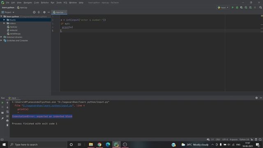Select the input tab in Run panel

click(x=14, y=98)
